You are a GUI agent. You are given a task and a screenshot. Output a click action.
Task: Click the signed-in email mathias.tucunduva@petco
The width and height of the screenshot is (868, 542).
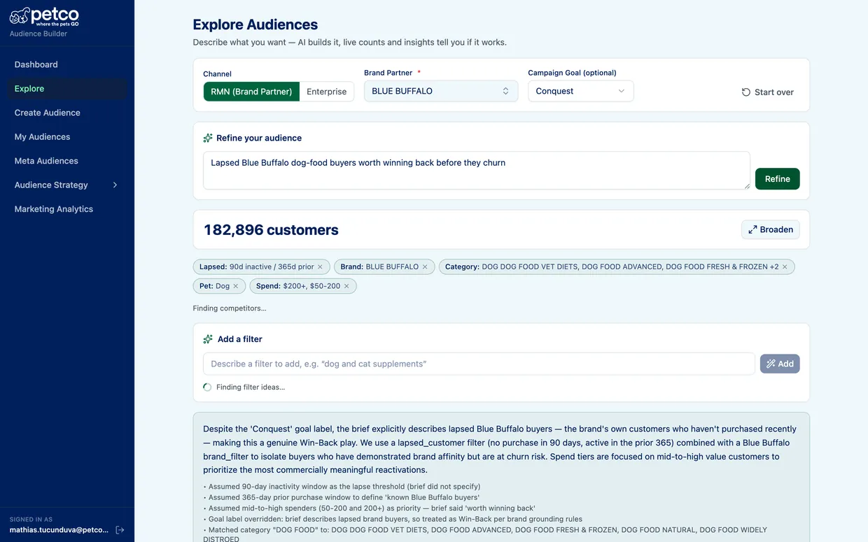pyautogui.click(x=59, y=530)
